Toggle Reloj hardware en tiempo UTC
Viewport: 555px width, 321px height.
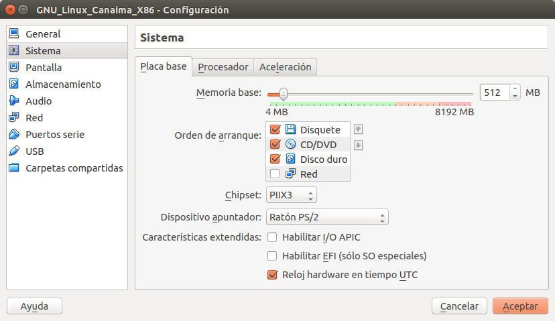coord(272,275)
